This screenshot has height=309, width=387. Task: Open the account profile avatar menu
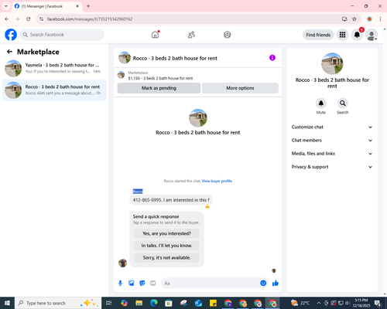372,35
